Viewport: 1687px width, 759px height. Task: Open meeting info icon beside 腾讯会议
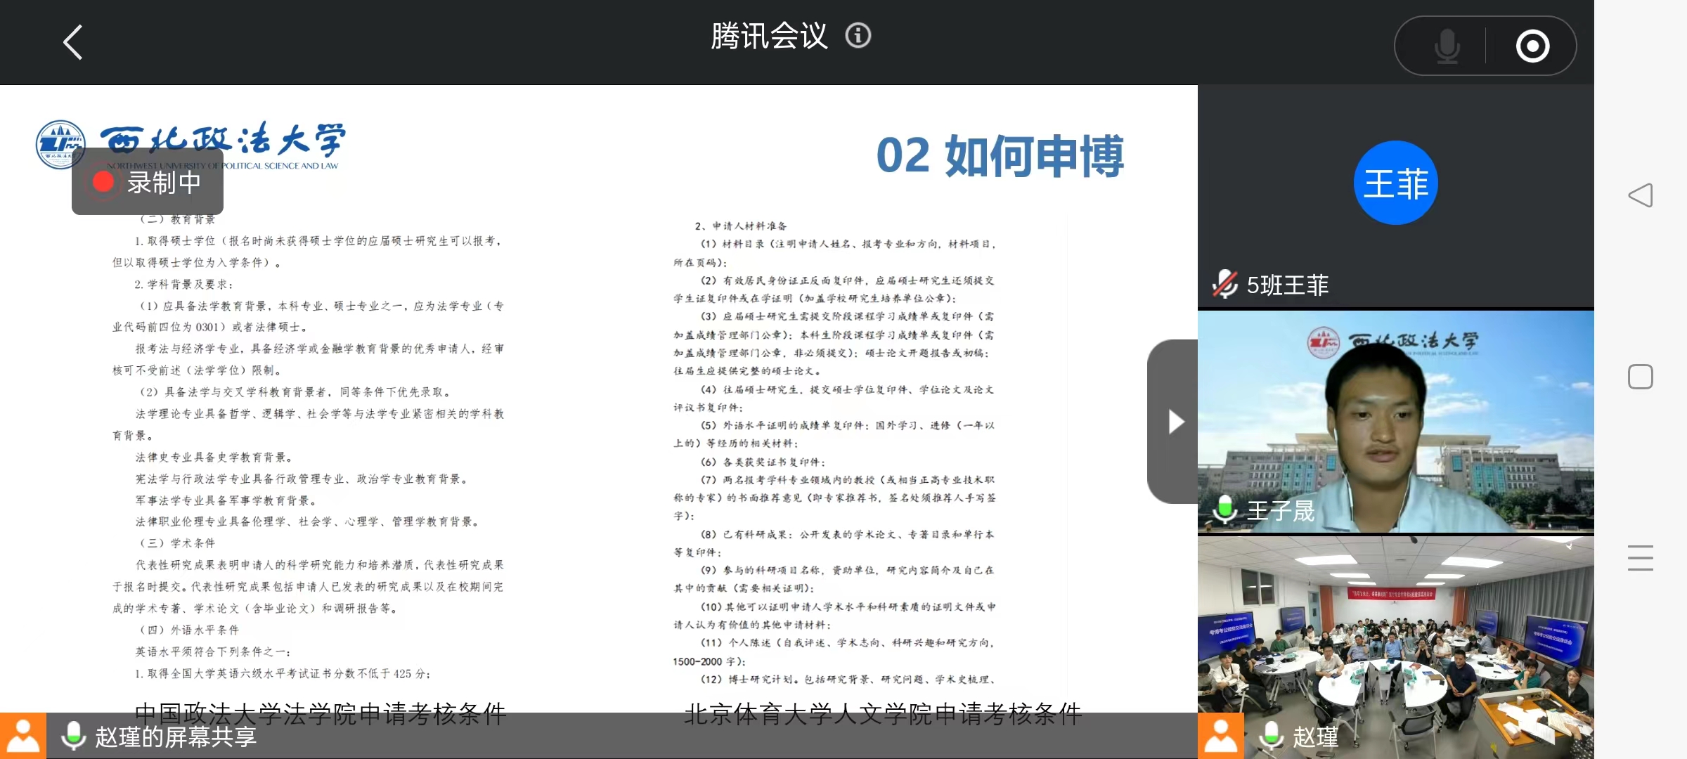(858, 35)
